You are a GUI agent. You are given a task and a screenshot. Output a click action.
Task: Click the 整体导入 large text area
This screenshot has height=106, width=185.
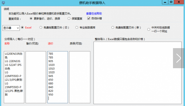[x=138, y=73]
